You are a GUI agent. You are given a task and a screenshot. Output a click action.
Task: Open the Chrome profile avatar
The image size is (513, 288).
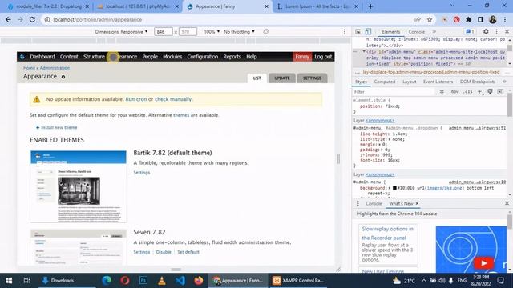point(493,19)
